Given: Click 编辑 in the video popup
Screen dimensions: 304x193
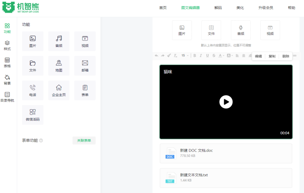Looking at the screenshot, I should coord(258,56).
